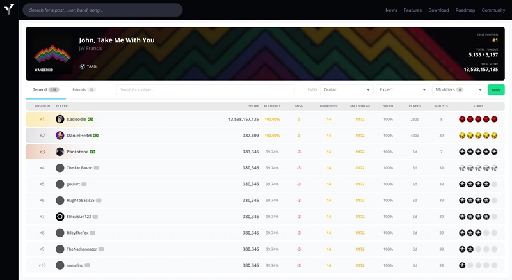The width and height of the screenshot is (512, 280).
Task: Open the JW Francis artist link
Action: coord(90,48)
